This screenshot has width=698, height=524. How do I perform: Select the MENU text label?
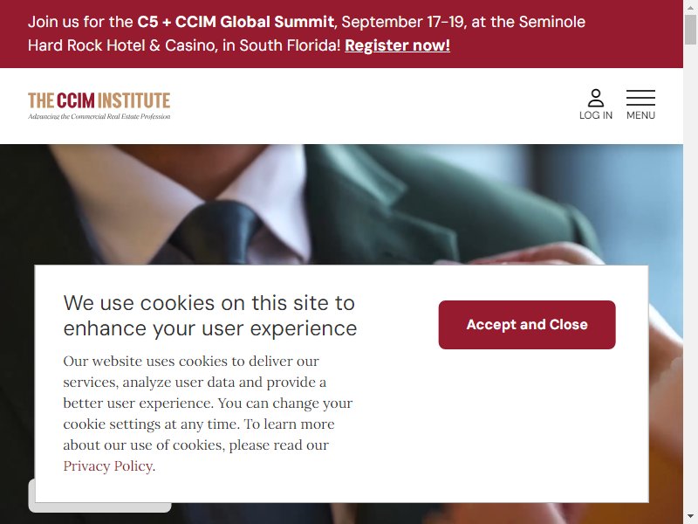pos(640,115)
